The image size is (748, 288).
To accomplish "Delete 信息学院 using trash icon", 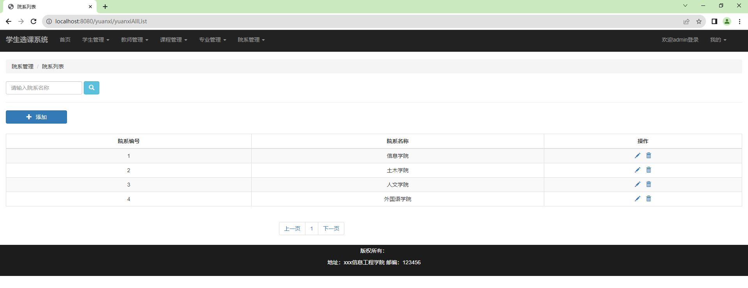I will (649, 155).
